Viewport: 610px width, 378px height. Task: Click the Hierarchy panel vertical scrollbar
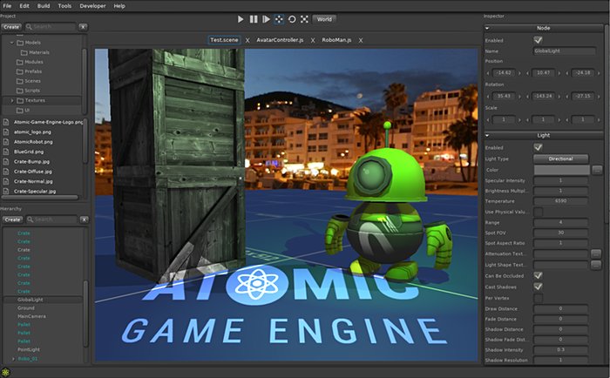(x=85, y=313)
